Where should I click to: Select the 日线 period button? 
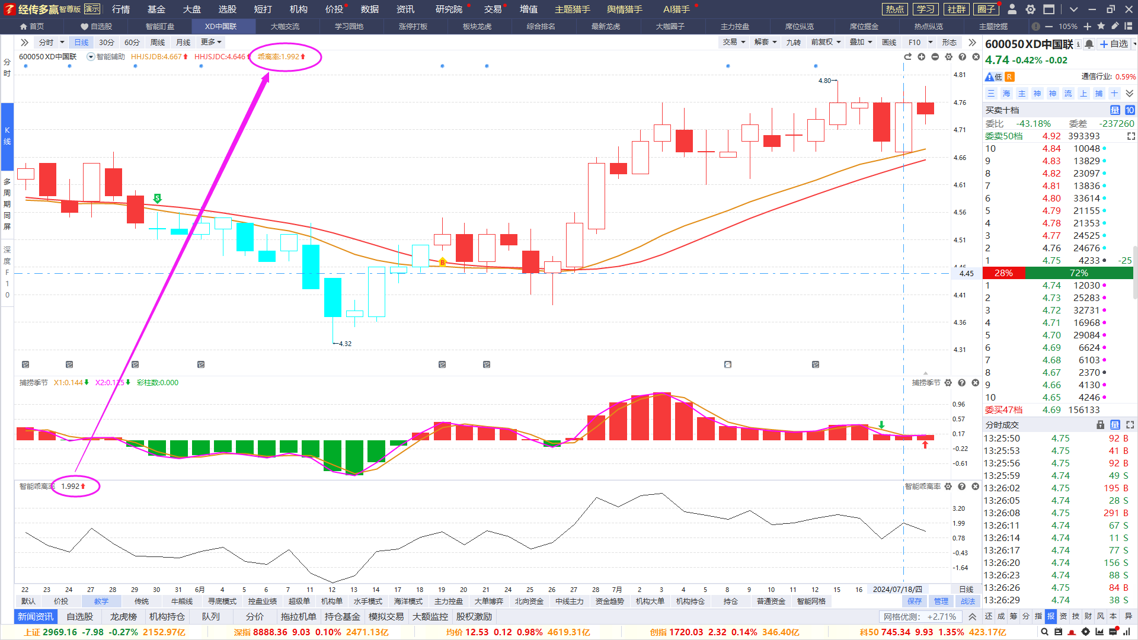click(x=81, y=42)
